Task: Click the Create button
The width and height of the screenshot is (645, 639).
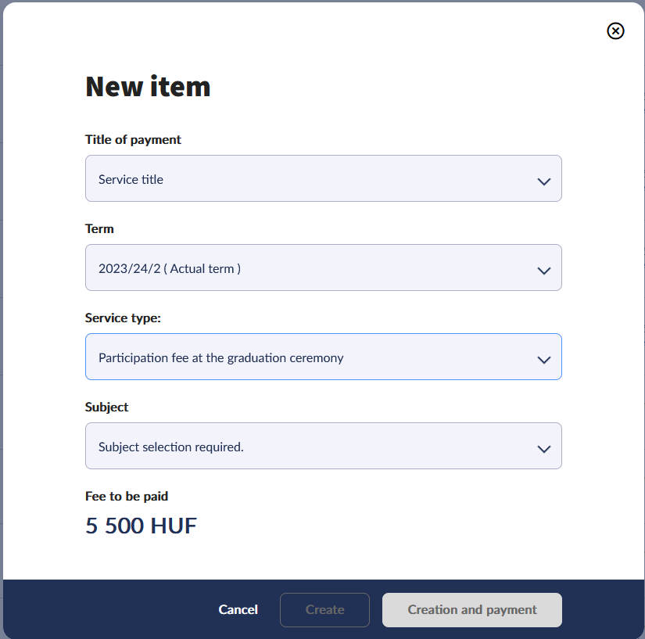Action: point(324,610)
